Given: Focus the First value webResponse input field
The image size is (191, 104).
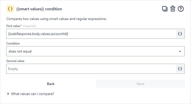Looking at the screenshot, I should point(90,34).
